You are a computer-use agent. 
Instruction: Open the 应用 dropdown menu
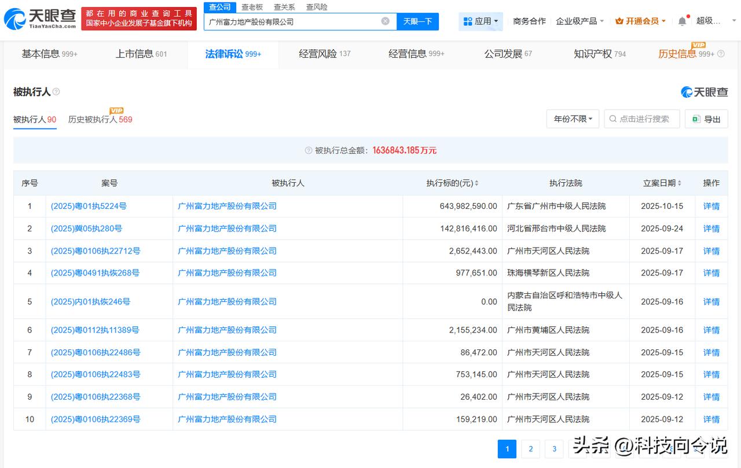(x=481, y=21)
